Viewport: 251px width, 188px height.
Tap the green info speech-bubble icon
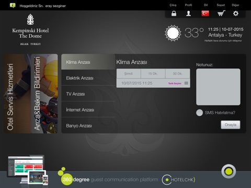[x=13, y=6]
